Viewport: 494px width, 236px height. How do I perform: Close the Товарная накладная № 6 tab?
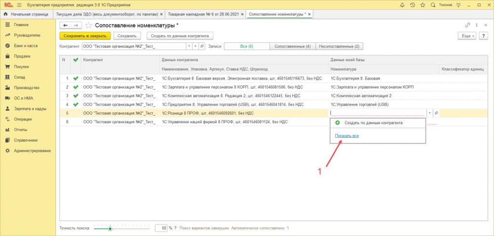tap(242, 14)
